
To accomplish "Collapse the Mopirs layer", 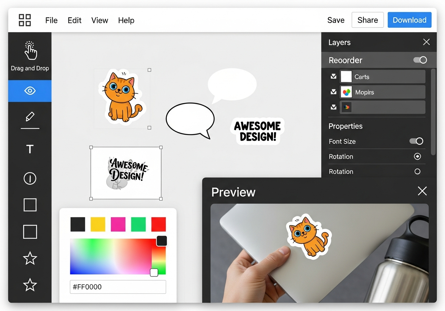I will click(333, 92).
